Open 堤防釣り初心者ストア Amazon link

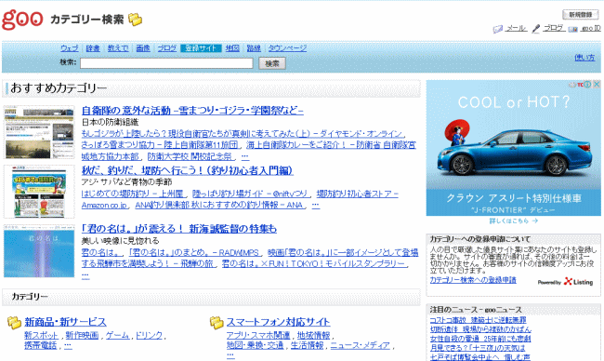pyautogui.click(x=240, y=199)
